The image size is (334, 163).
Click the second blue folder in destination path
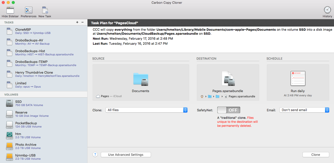217,96
